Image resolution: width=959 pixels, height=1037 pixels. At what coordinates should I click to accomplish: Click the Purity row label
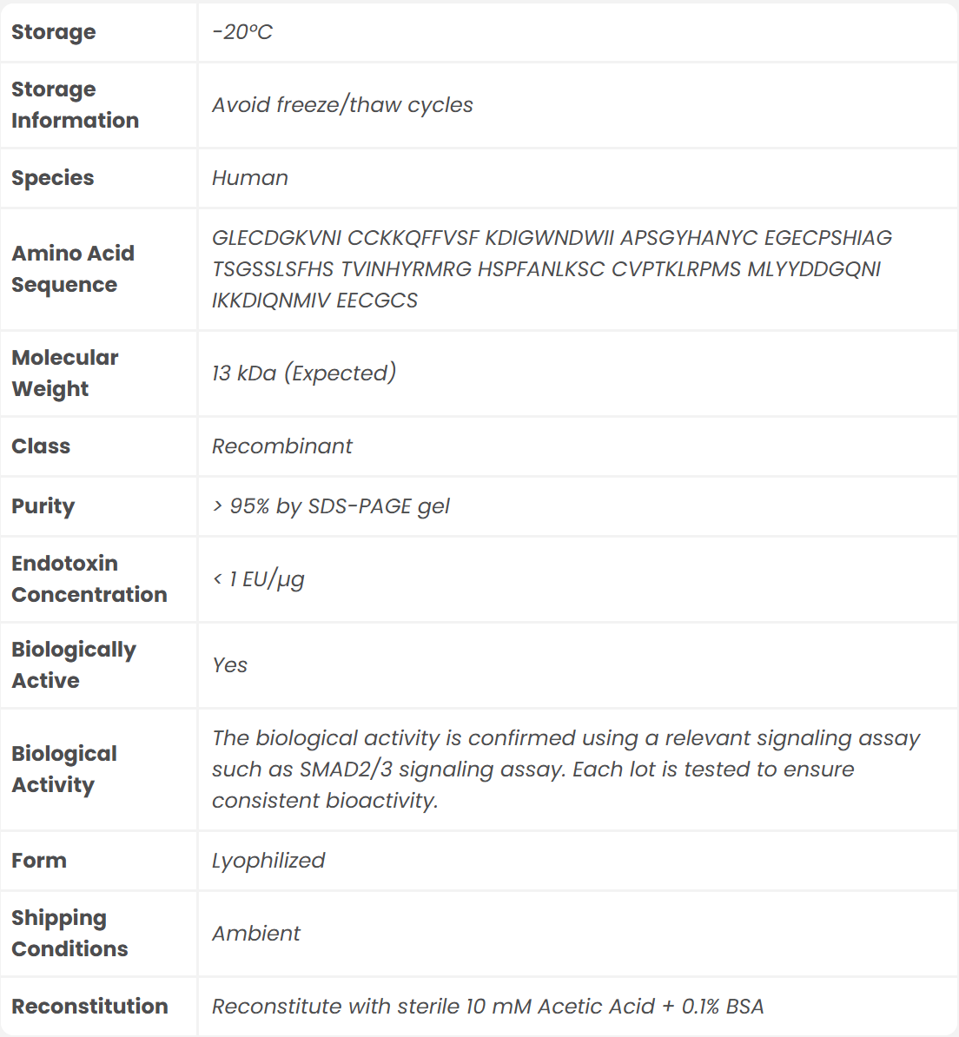pyautogui.click(x=43, y=506)
